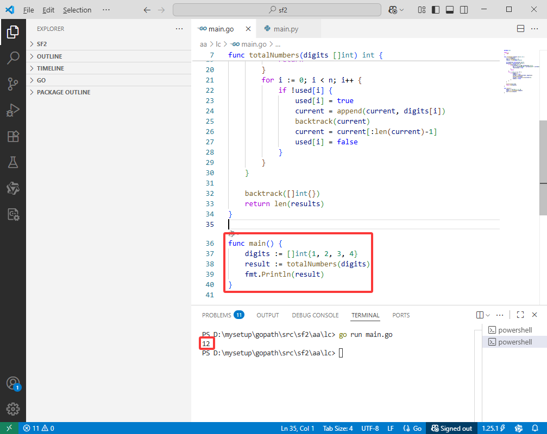Click errors and warnings count in status bar

39,428
